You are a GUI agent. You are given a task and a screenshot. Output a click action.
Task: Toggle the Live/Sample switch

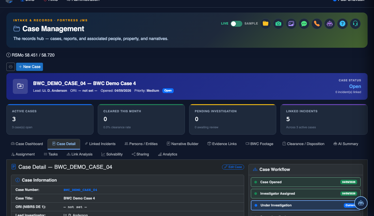tap(236, 24)
